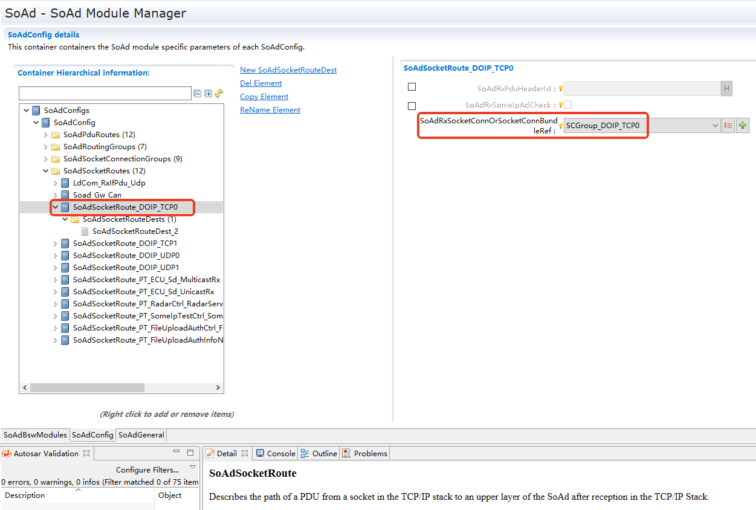The height and width of the screenshot is (510, 756).
Task: Click the reference list icon beside SCGroup_DOIP_TCP0
Action: [728, 126]
